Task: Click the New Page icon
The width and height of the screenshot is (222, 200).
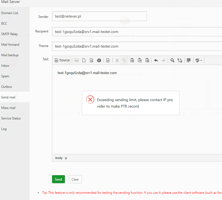Action: (x=84, y=60)
